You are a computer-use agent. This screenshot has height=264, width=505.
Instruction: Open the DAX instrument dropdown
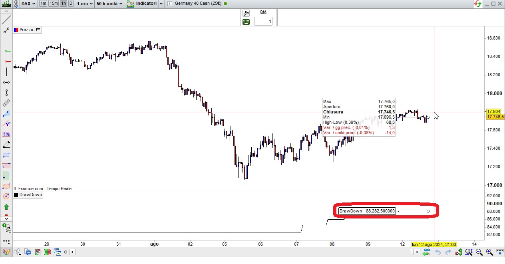click(x=28, y=4)
